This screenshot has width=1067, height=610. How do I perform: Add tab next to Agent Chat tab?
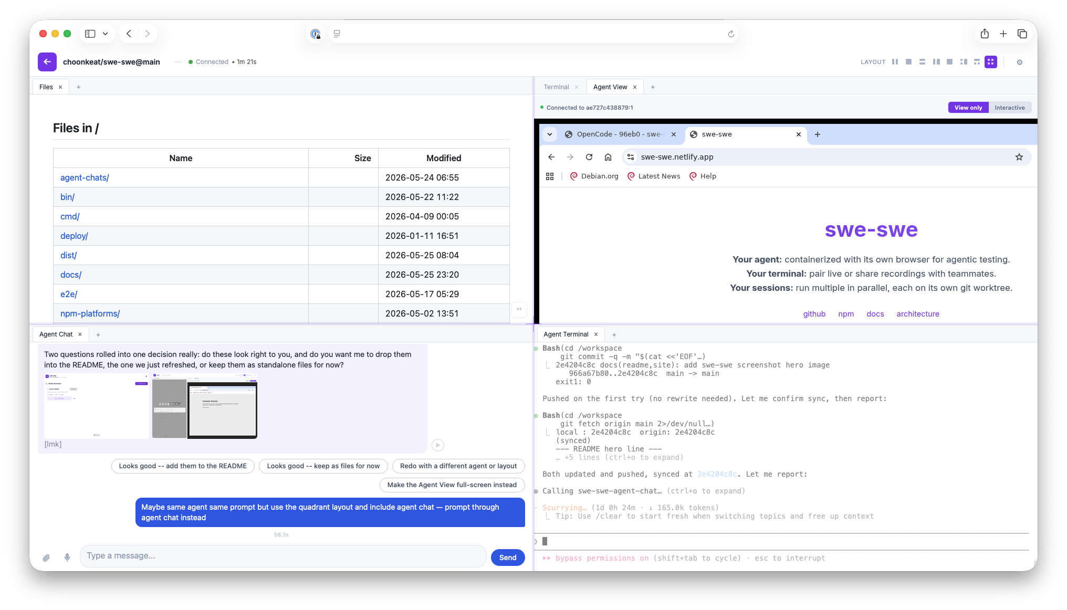pos(98,334)
